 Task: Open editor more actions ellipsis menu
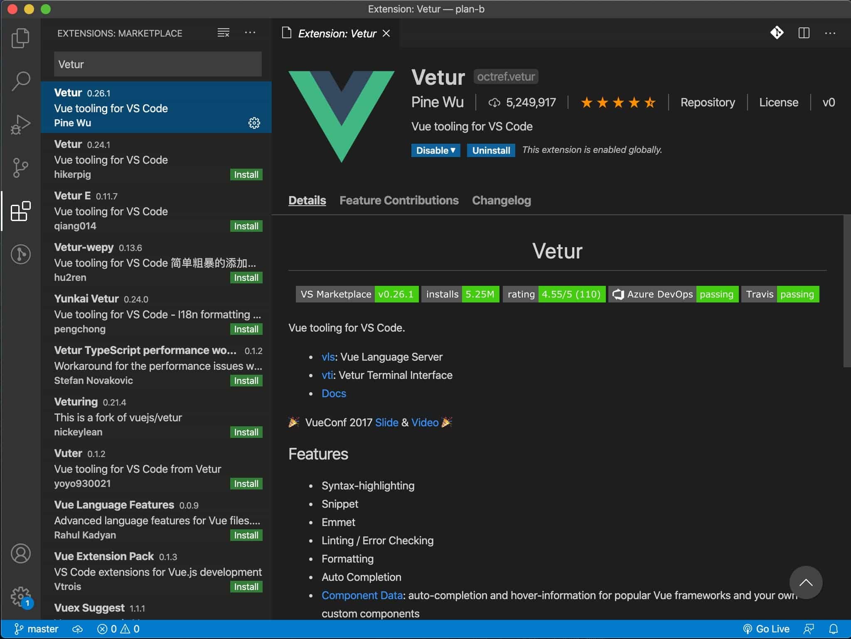coord(830,33)
